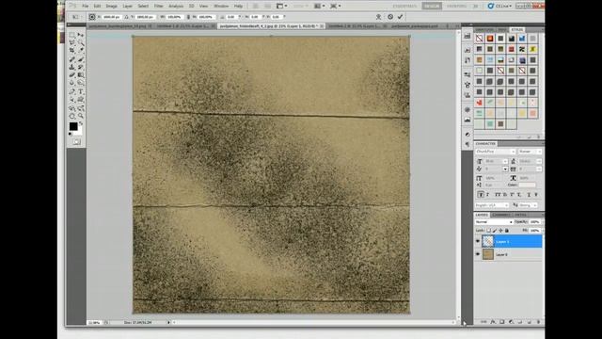
Task: Click the layer Opacity value field
Action: 534,222
